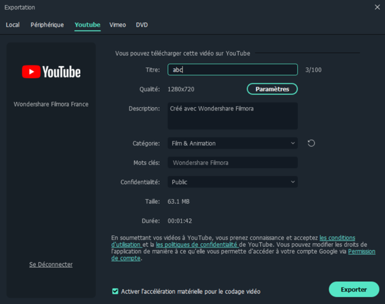This screenshot has width=385, height=304.
Task: Click the YouTube logo
Action: (x=52, y=72)
